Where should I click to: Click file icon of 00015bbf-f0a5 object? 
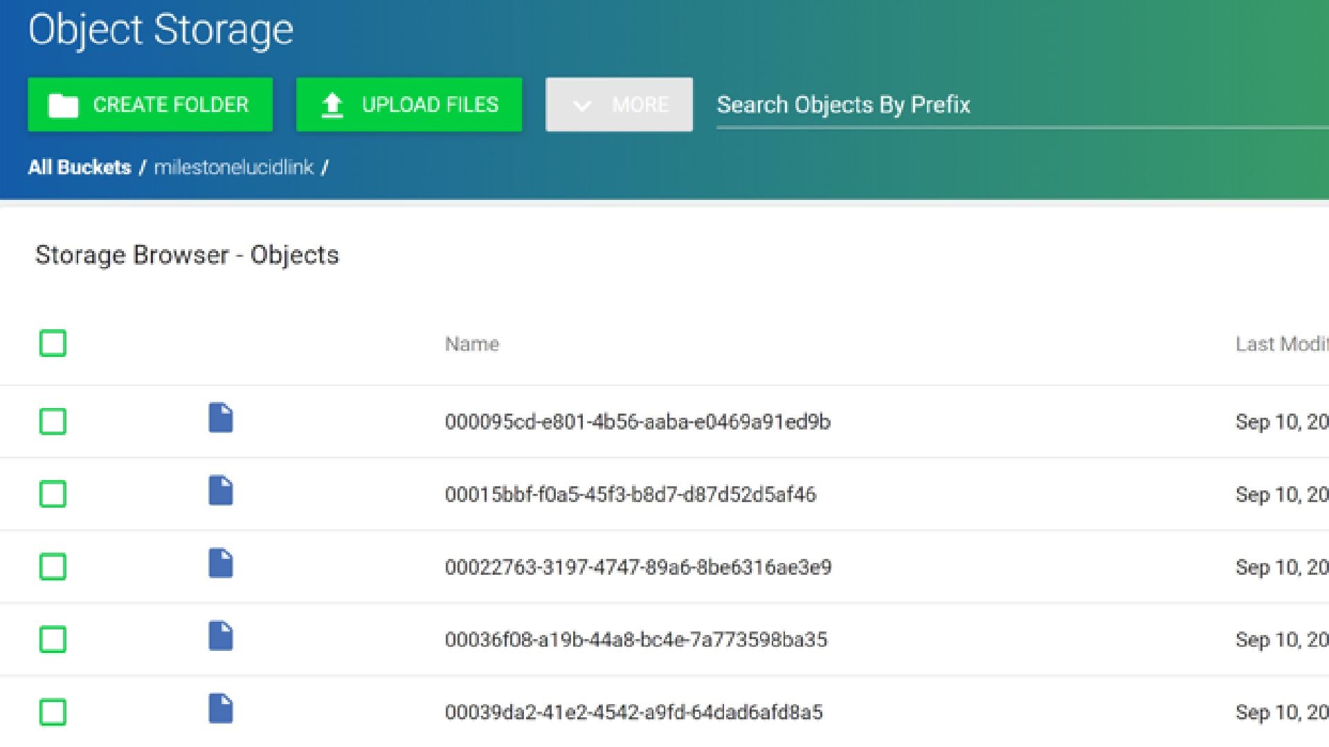coord(221,490)
